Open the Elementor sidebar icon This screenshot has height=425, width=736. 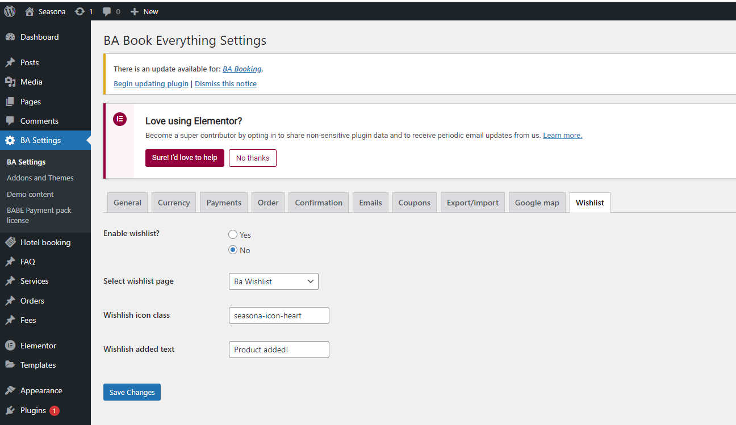[10, 346]
